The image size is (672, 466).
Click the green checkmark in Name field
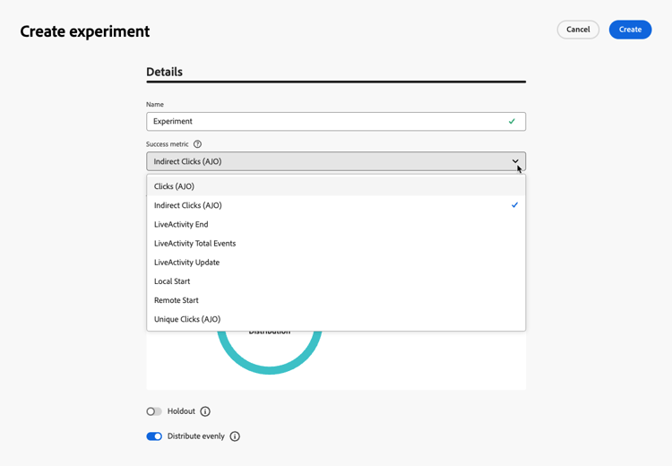click(x=512, y=121)
